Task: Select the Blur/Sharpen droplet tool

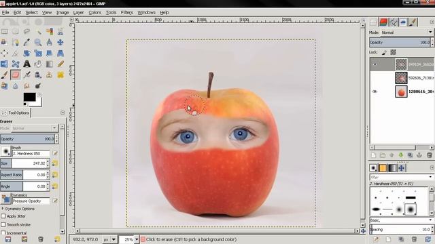Action: [16, 86]
